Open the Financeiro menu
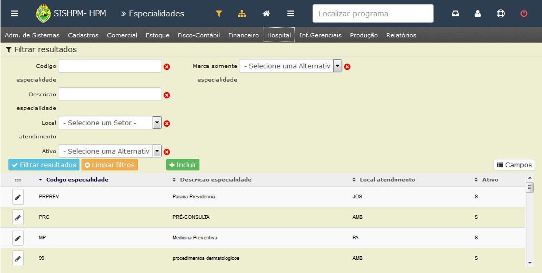 243,35
